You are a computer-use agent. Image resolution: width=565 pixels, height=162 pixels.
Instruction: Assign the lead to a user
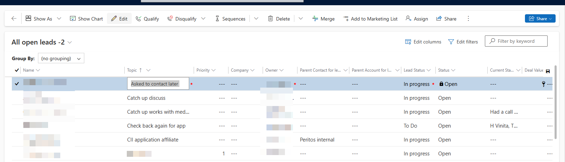[x=417, y=19]
